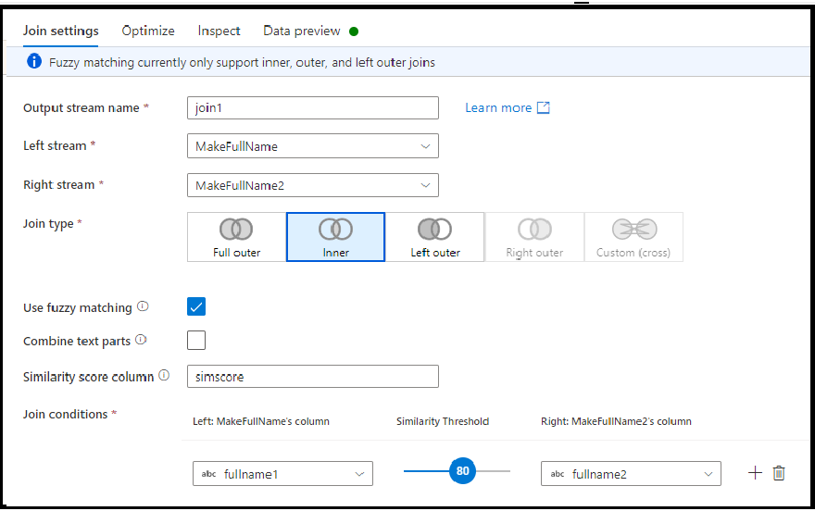Image resolution: width=815 pixels, height=511 pixels.
Task: Click the info icon beside Combine text parts
Action: 141,340
